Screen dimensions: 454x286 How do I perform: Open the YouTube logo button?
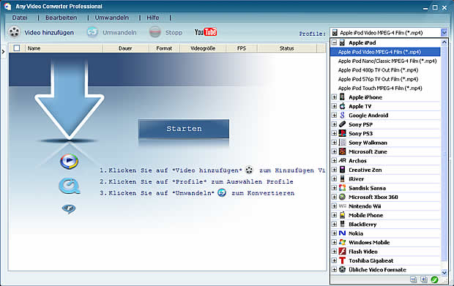206,31
